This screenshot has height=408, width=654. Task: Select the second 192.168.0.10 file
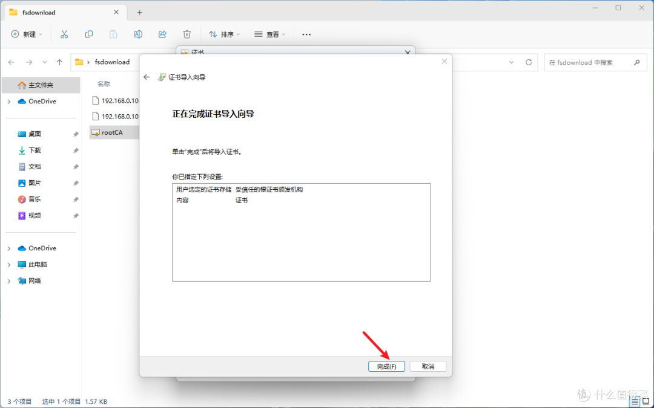[114, 116]
